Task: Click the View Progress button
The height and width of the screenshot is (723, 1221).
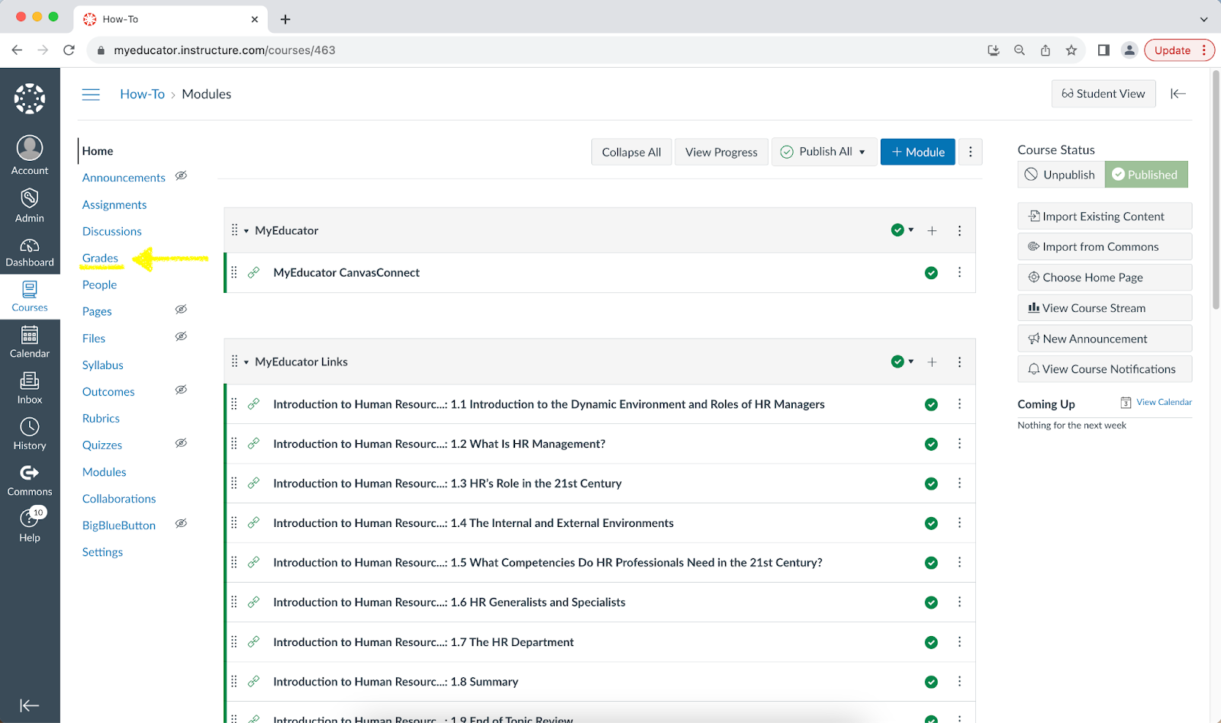Action: (x=721, y=152)
